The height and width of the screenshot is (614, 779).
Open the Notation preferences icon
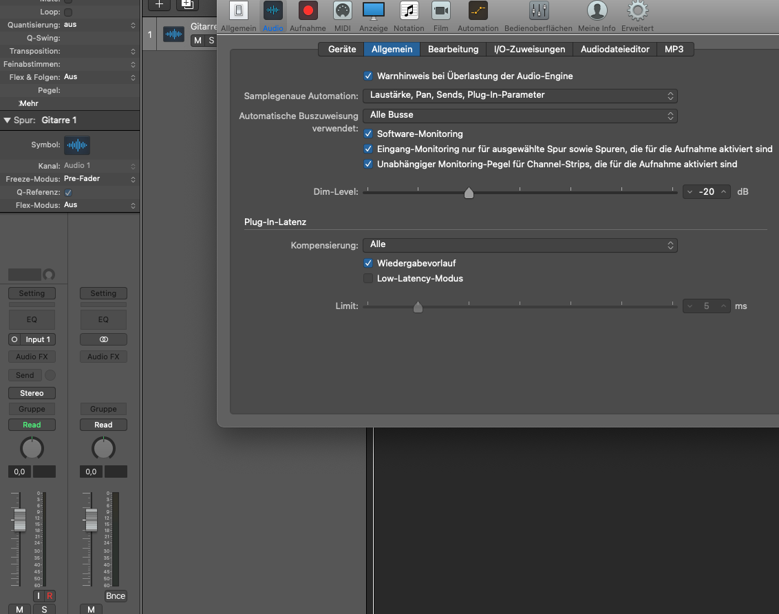click(409, 12)
